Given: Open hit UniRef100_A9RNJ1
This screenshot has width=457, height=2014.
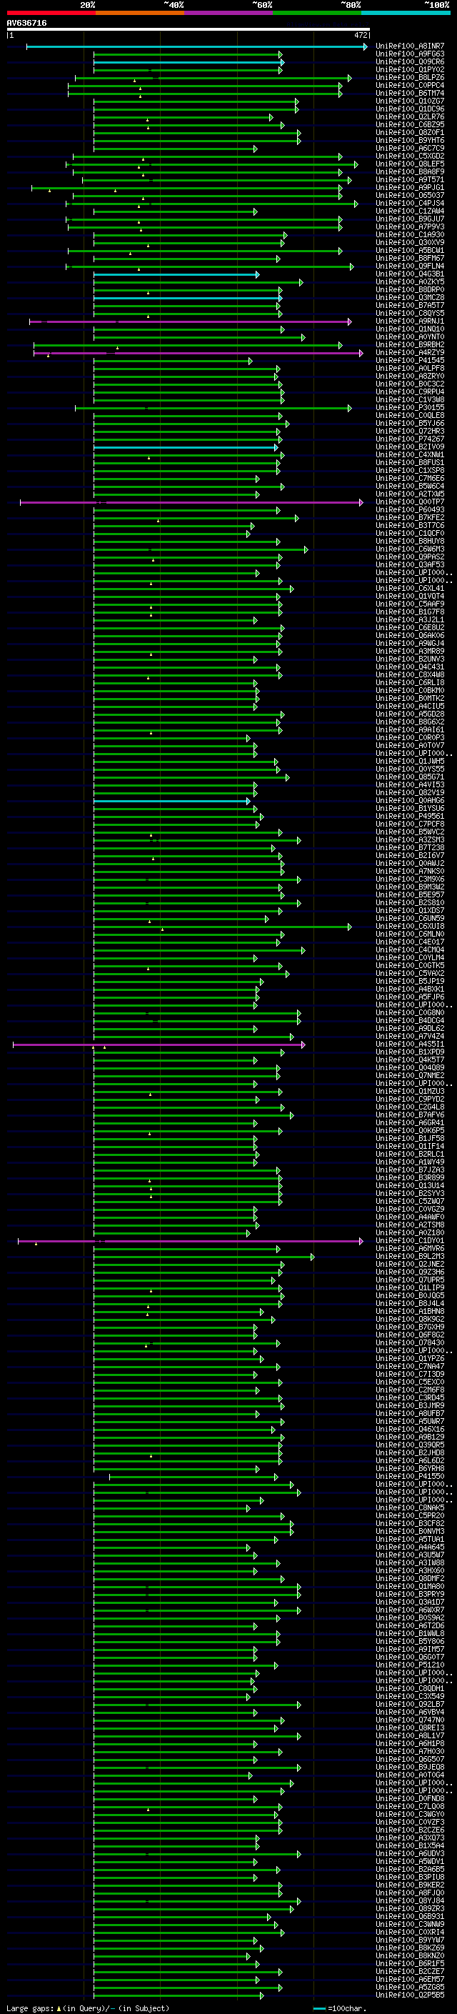Looking at the screenshot, I should point(410,321).
